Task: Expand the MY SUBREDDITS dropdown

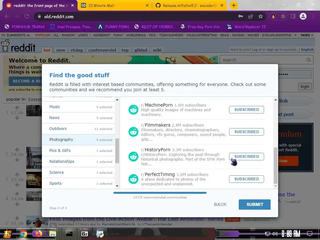Action: pyautogui.click(x=16, y=35)
